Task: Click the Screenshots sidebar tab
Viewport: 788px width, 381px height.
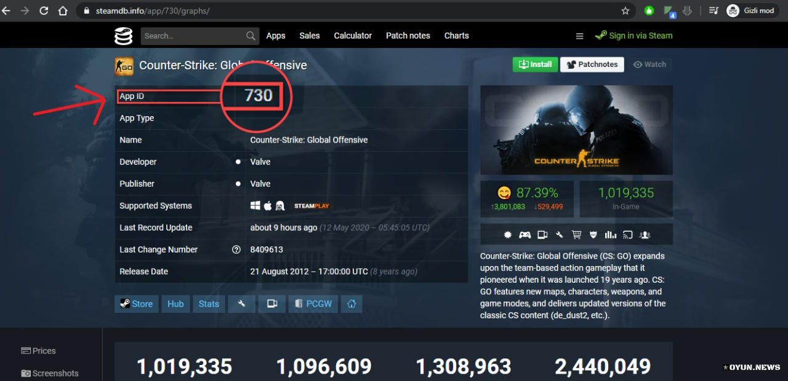Action: [50, 373]
